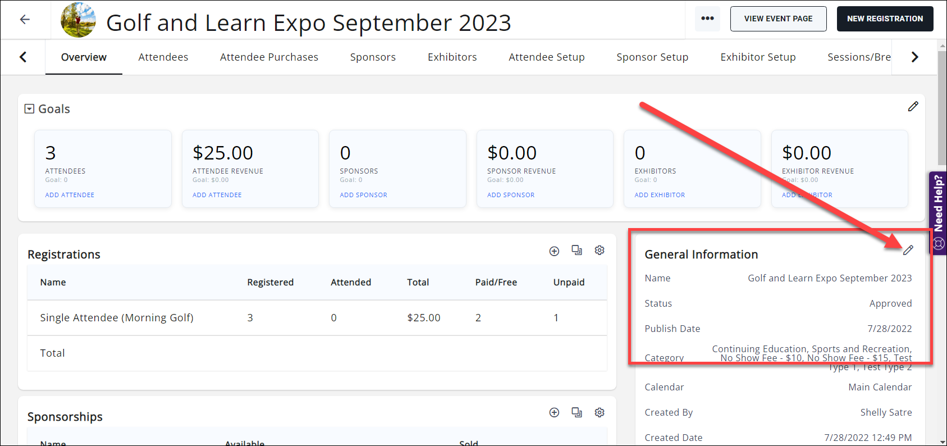The width and height of the screenshot is (947, 446).
Task: Open the Need Help side tab
Action: pos(938,212)
